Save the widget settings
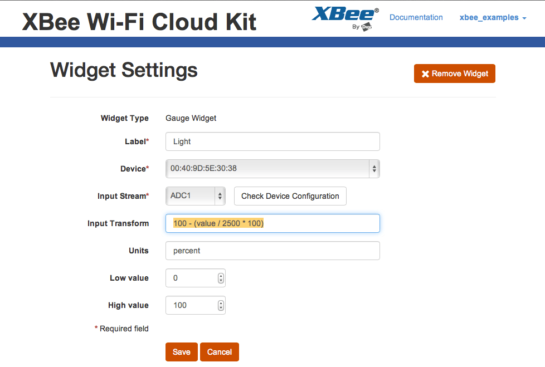This screenshot has height=367, width=545. click(x=182, y=352)
